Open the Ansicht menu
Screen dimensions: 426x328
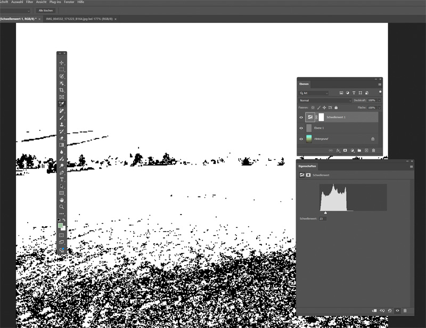[x=42, y=2]
